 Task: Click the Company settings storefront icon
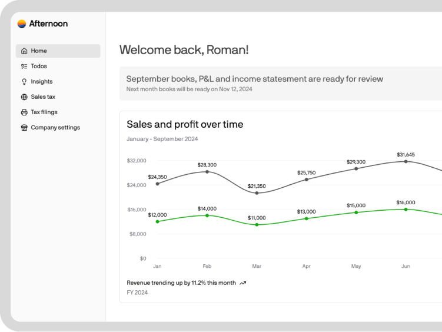click(x=24, y=128)
